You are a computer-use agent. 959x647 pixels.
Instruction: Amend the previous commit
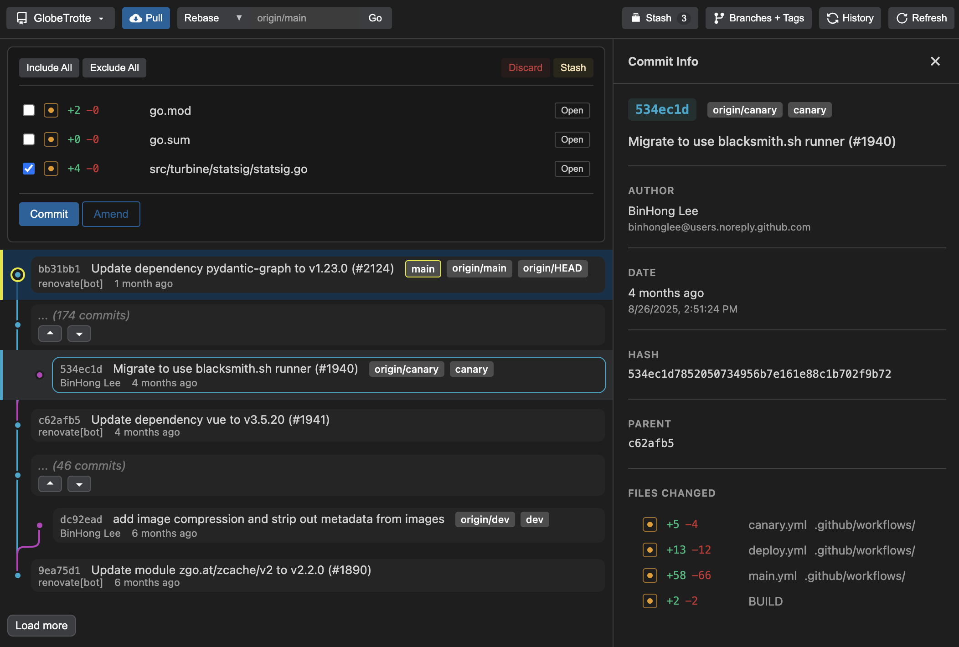coord(111,214)
